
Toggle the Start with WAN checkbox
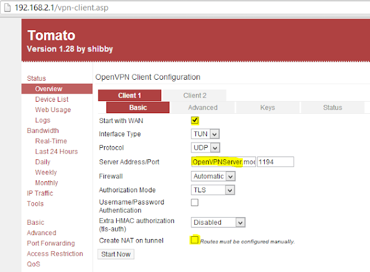(195, 121)
